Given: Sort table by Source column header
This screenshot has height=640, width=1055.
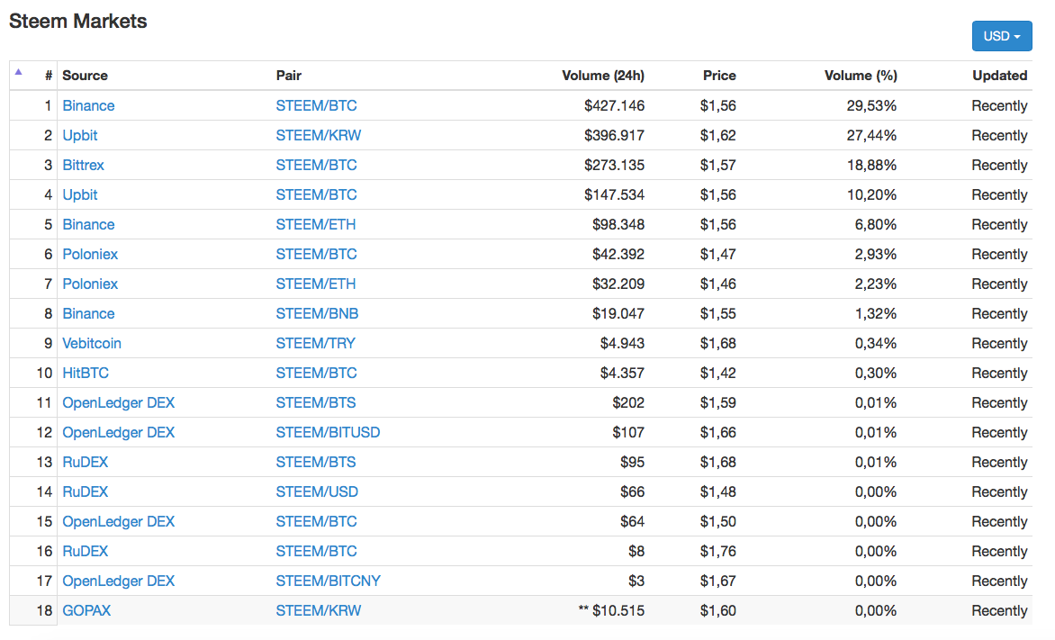Looking at the screenshot, I should click(x=85, y=76).
